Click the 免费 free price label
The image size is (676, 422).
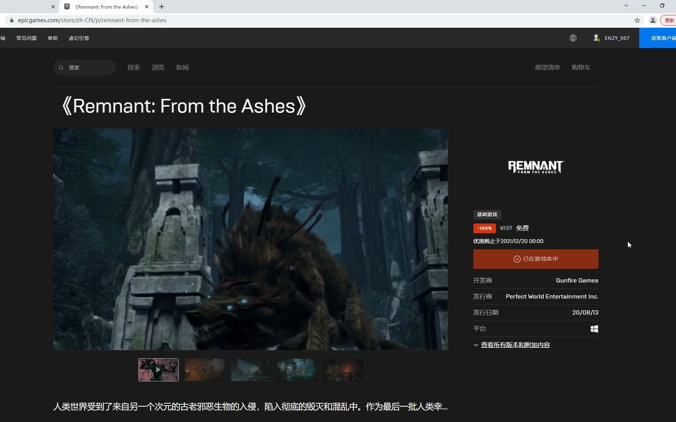[522, 228]
